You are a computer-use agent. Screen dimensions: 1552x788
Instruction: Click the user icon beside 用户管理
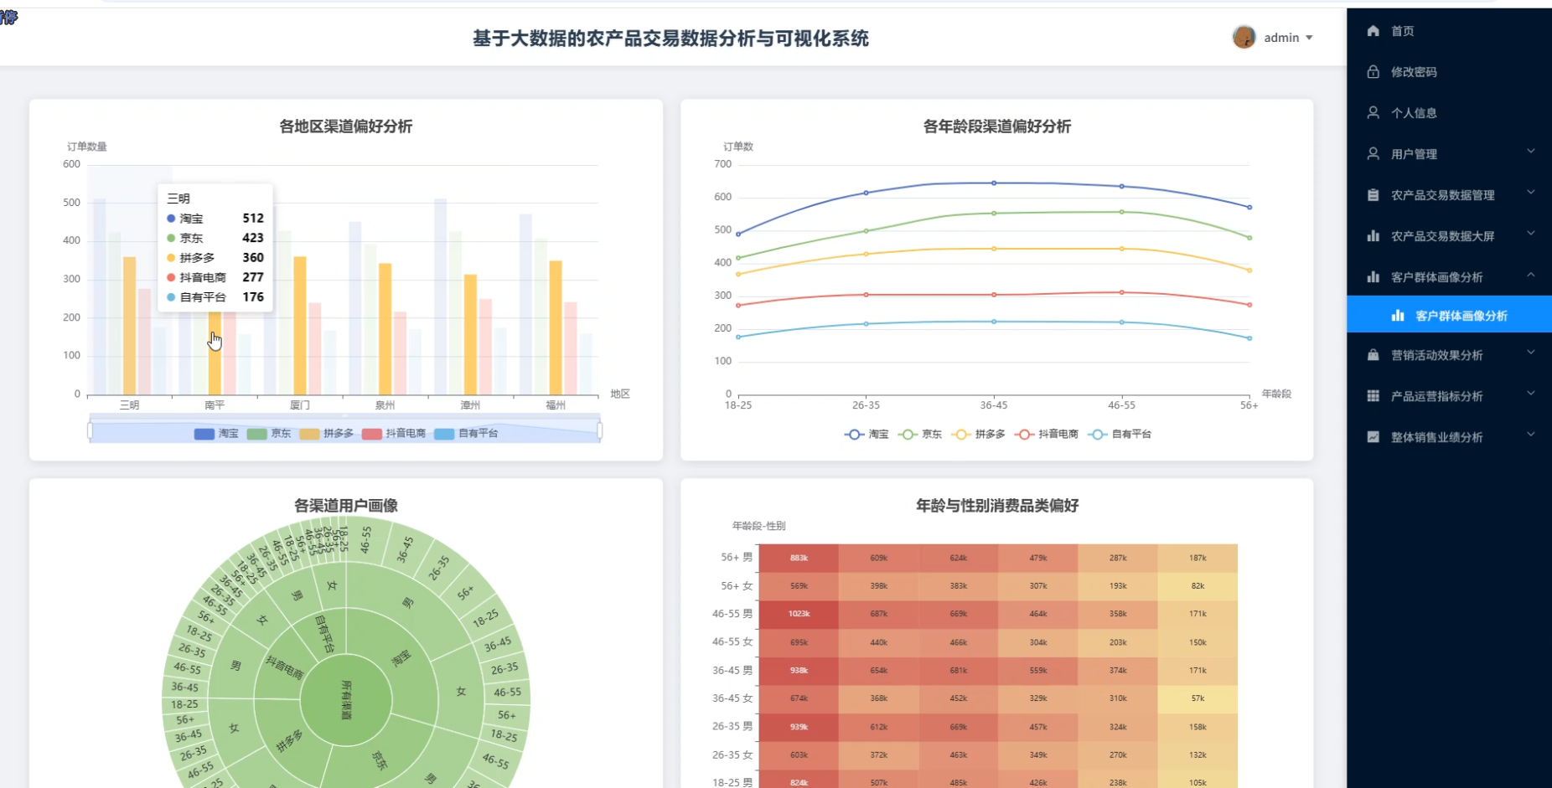(x=1373, y=154)
